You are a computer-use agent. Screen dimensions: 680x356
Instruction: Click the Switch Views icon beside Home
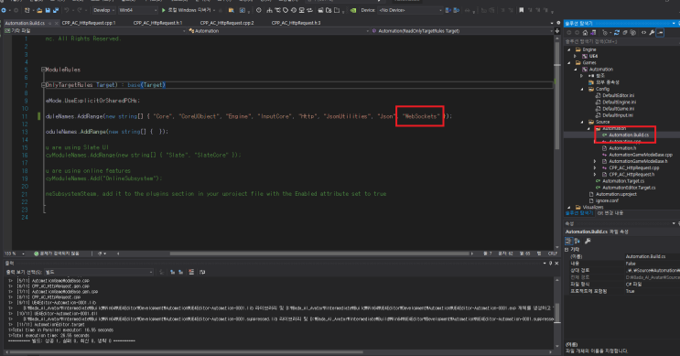point(593,33)
